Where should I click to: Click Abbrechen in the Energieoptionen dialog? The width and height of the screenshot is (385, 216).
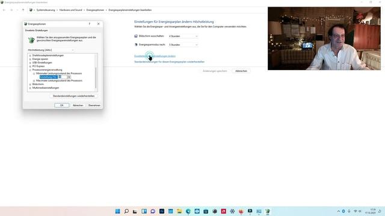pos(78,106)
